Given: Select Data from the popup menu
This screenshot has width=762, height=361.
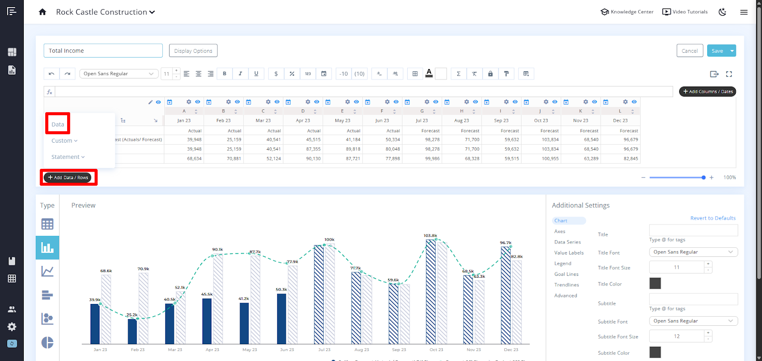Looking at the screenshot, I should click(58, 124).
